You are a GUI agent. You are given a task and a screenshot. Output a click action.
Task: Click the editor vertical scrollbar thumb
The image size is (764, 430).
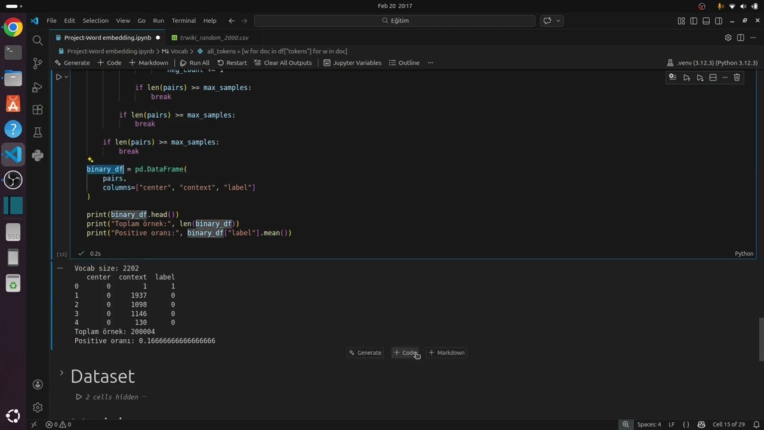click(x=761, y=339)
